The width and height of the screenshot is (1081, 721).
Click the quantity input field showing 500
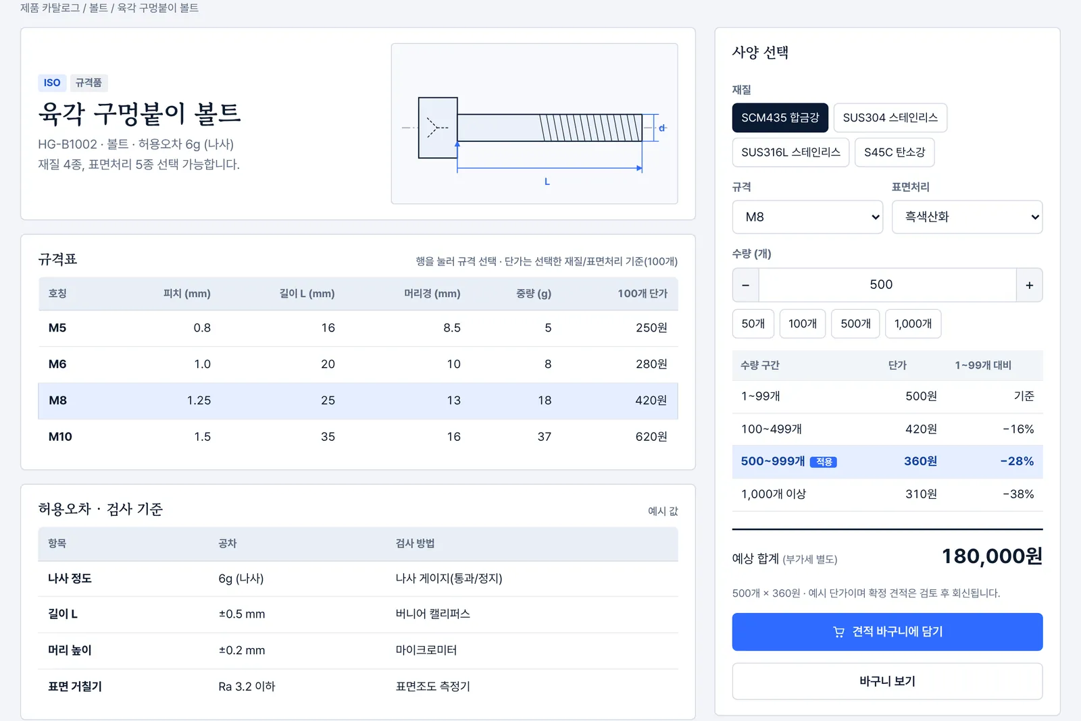pos(887,285)
